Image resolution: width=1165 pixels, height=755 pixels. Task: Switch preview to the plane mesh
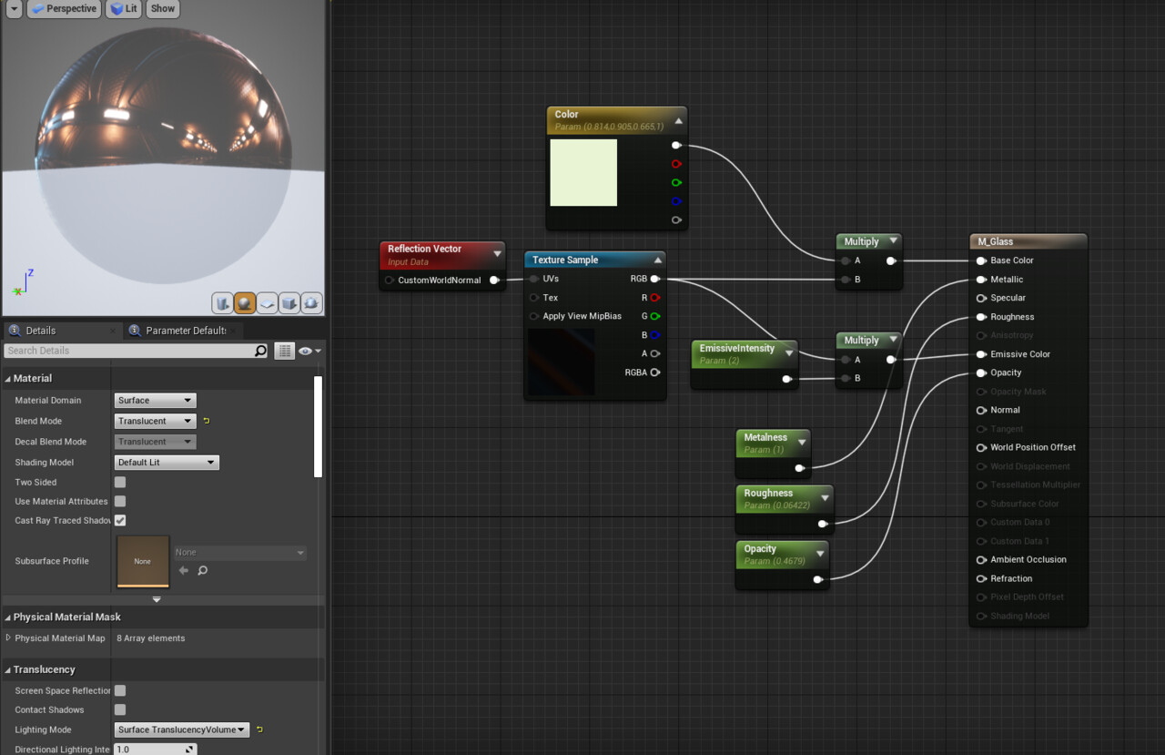click(x=267, y=303)
